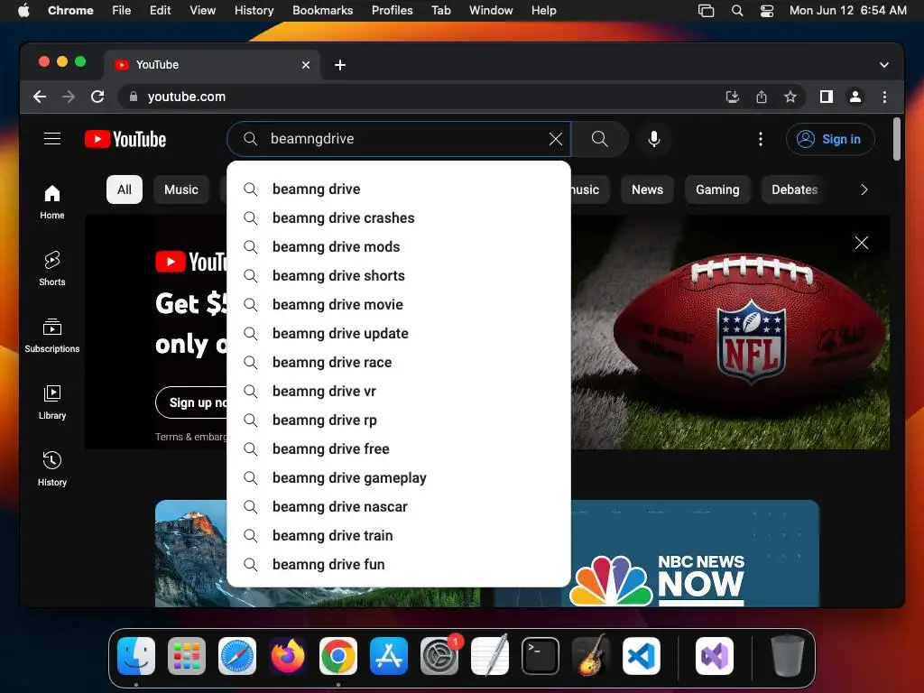This screenshot has height=693, width=924.
Task: Choose beamng drive nascar suggestion
Action: click(398, 507)
